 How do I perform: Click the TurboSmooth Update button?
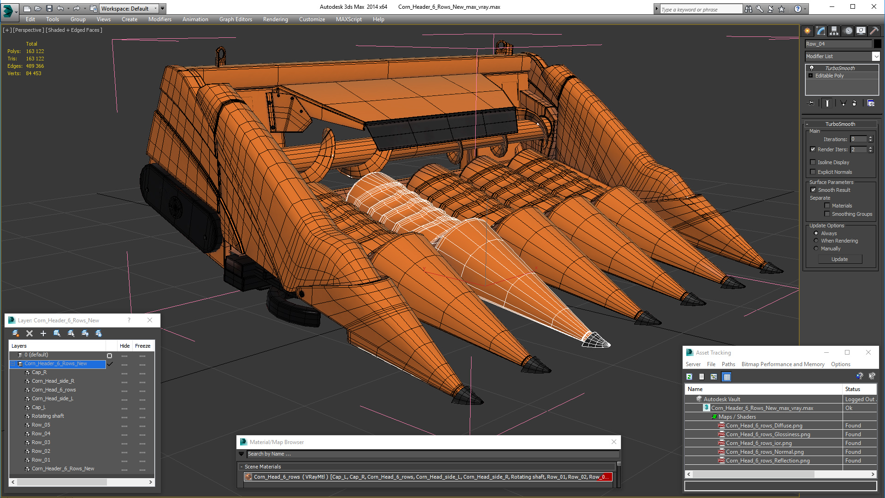point(839,259)
